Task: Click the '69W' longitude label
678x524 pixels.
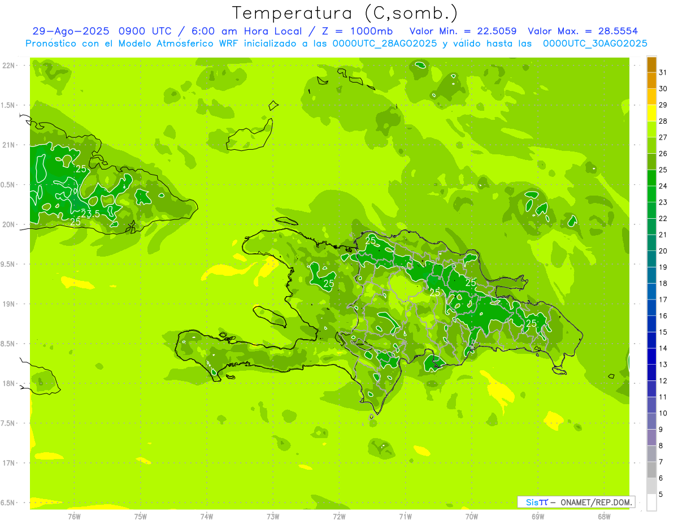Action: [538, 517]
